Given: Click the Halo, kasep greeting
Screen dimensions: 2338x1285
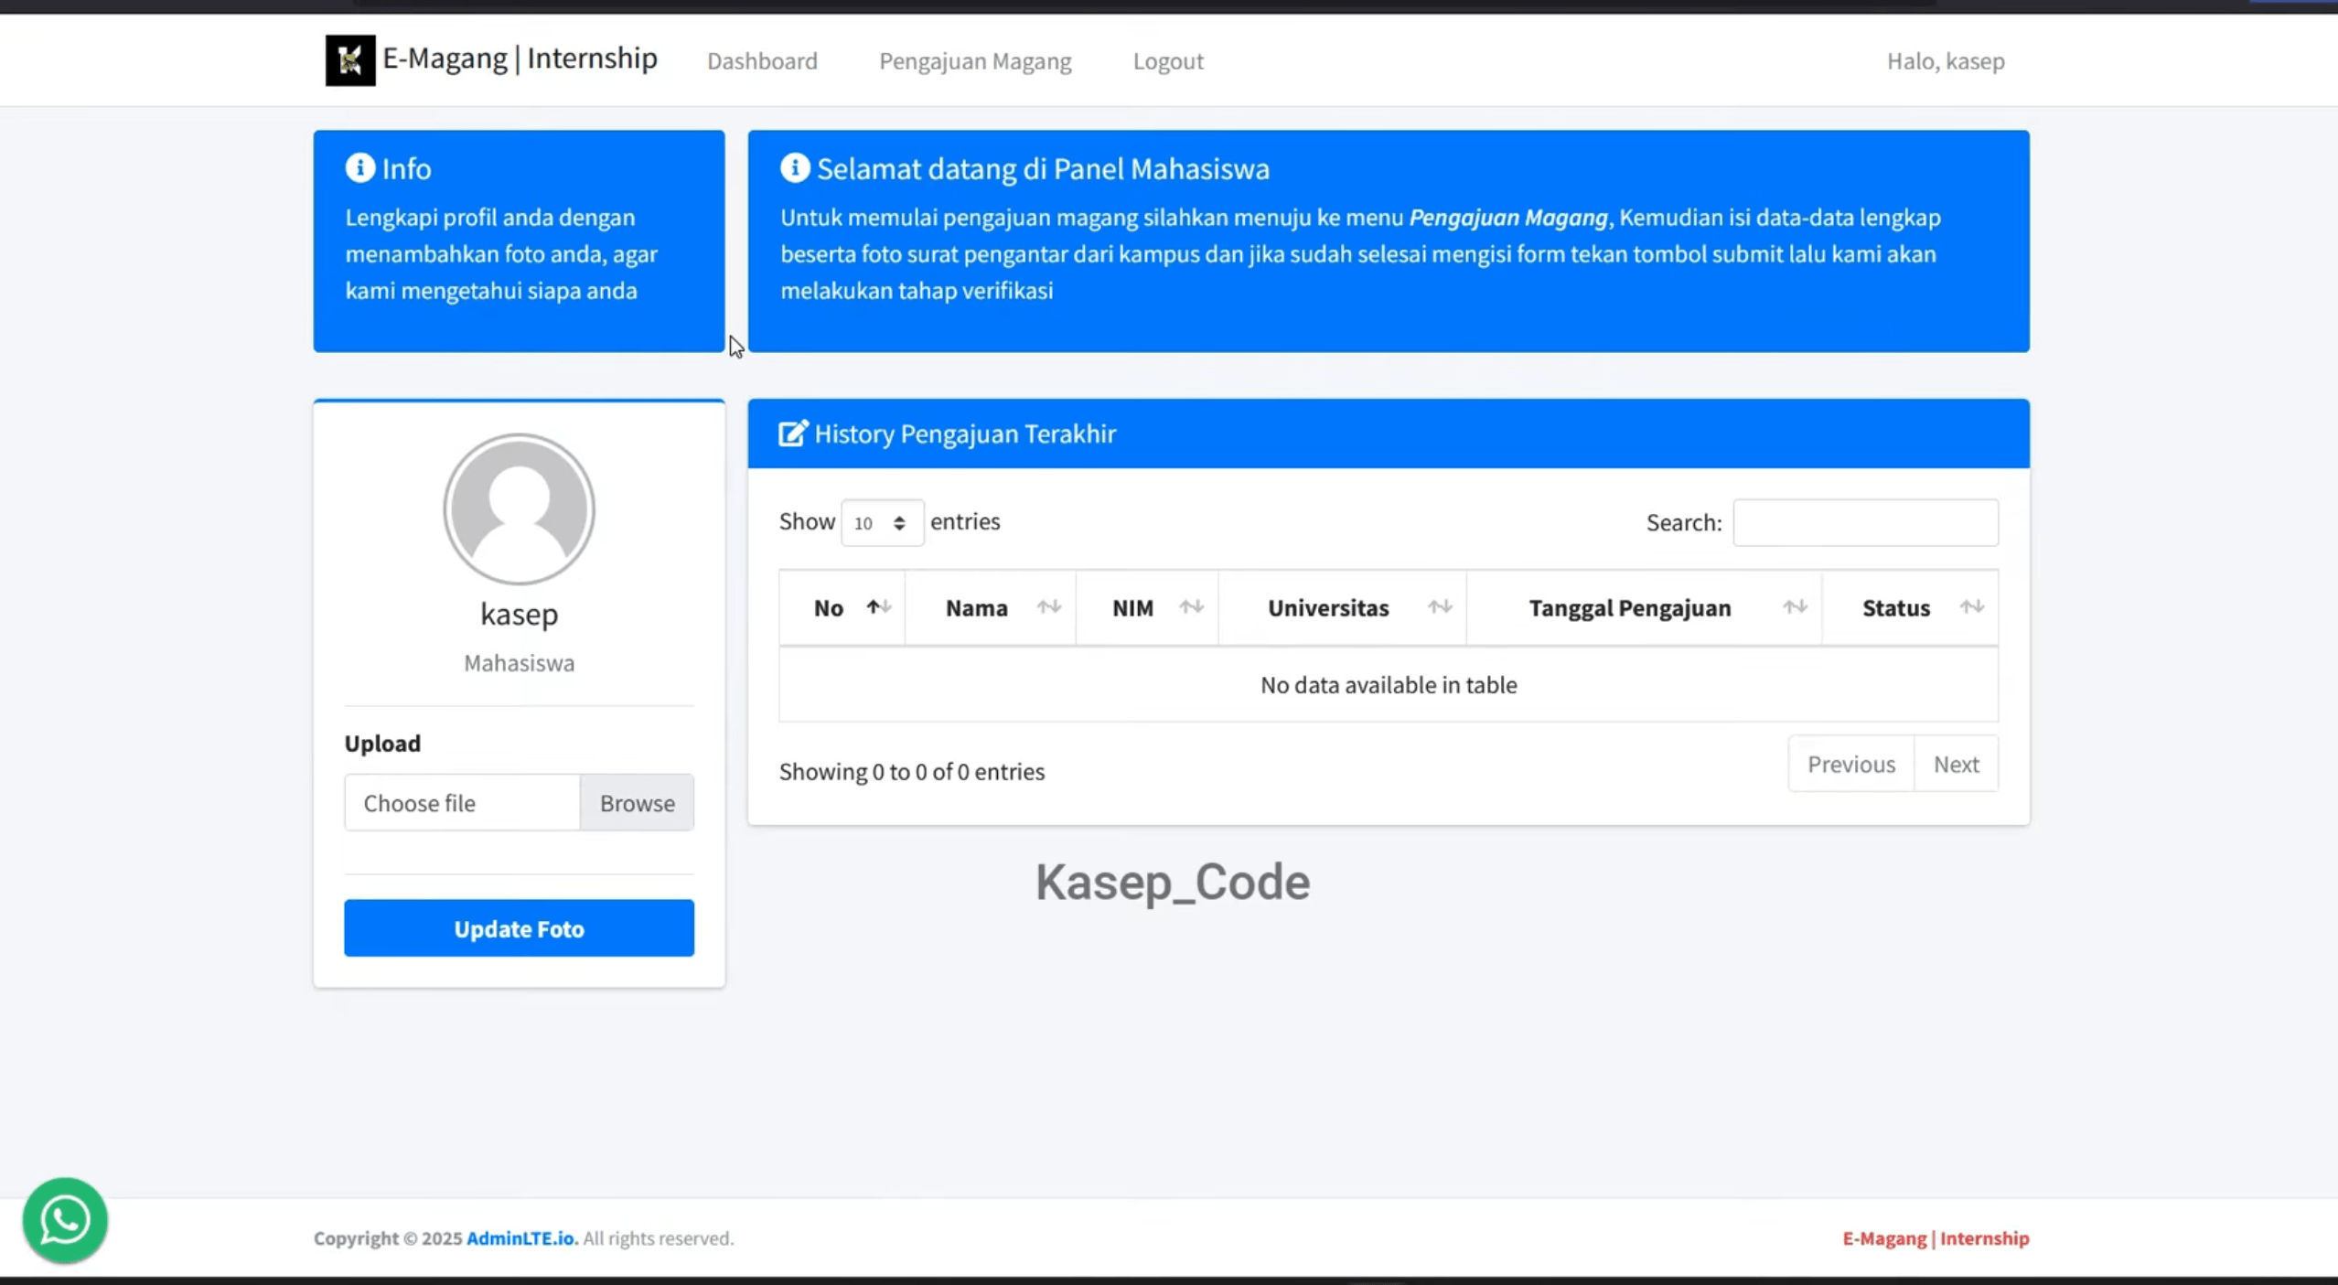Looking at the screenshot, I should point(1946,61).
